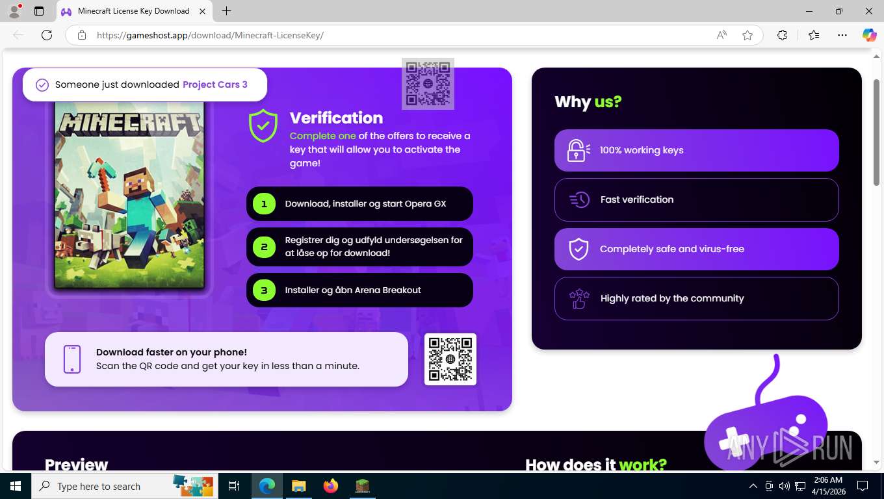
Task: Open Settings and more ellipsis menu
Action: point(842,35)
